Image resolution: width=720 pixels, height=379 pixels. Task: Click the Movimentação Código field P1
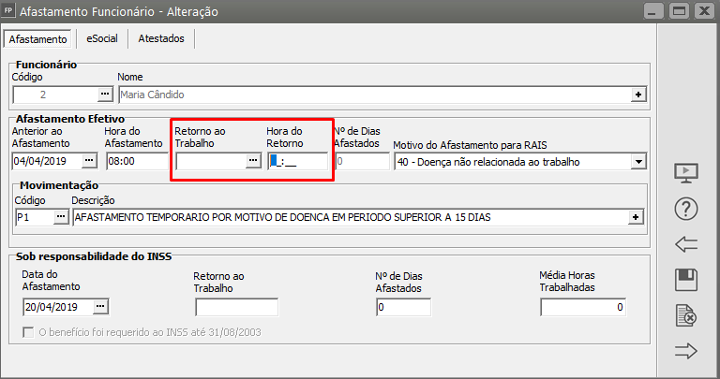coord(35,217)
